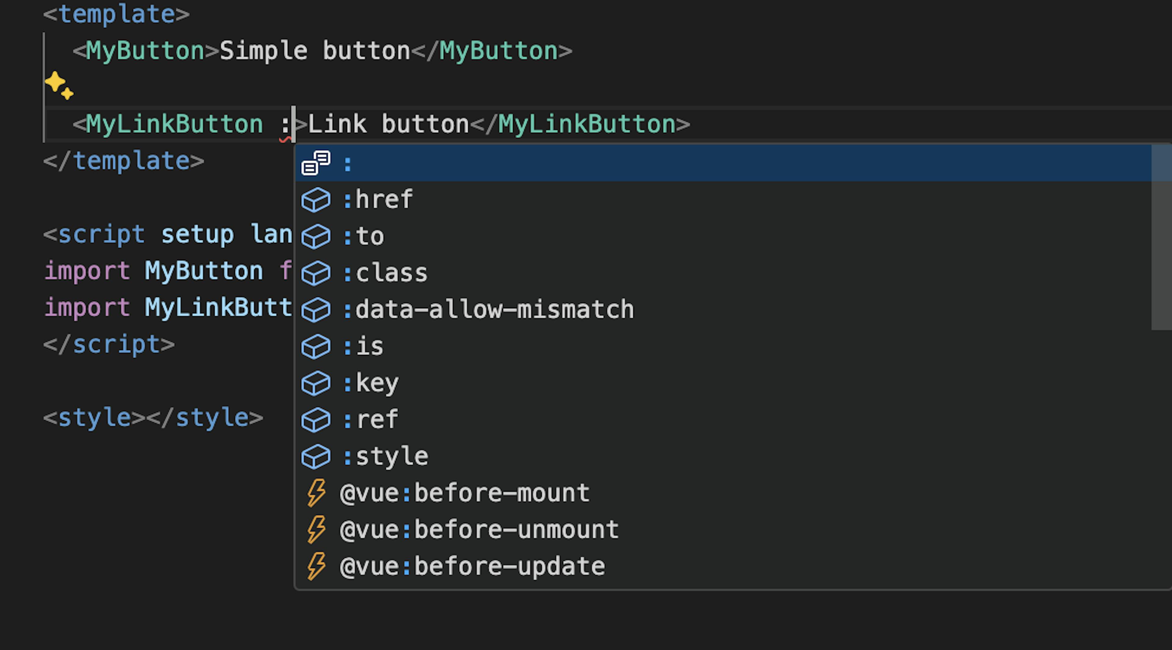Pick the @vue:before-update event suggestion
Image resolution: width=1172 pixels, height=650 pixels.
472,567
